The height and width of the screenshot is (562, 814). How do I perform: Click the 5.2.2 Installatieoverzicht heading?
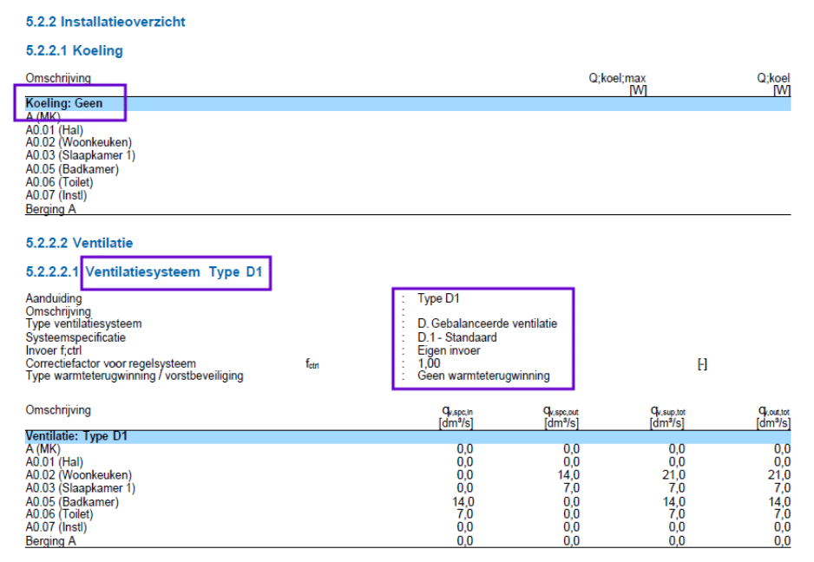[105, 22]
